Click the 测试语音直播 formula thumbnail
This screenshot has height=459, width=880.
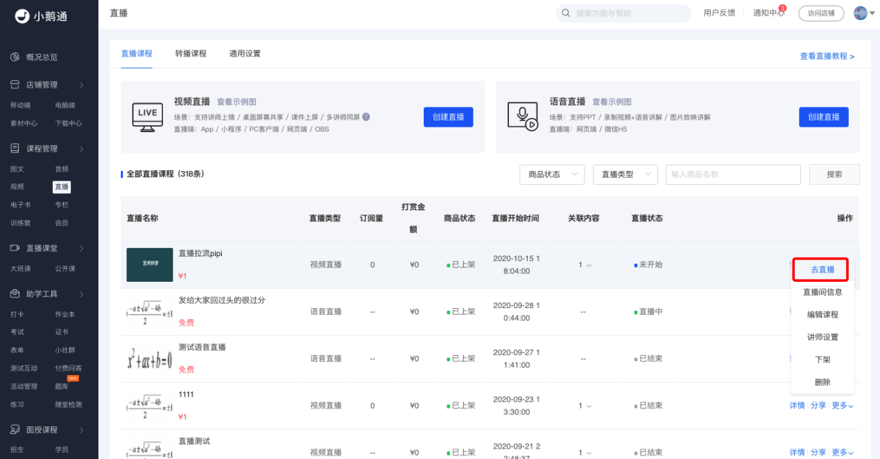pyautogui.click(x=149, y=359)
